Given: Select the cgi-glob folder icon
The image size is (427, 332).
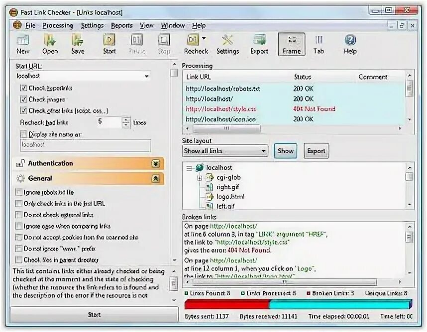Looking at the screenshot, I should click(x=209, y=177).
